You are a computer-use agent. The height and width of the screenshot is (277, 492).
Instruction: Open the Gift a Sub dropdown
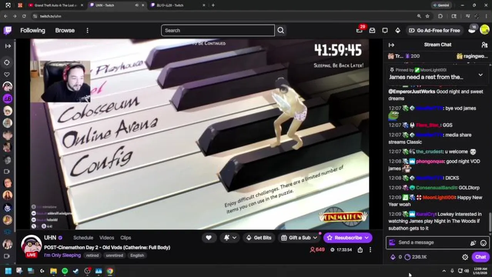[x=299, y=238]
